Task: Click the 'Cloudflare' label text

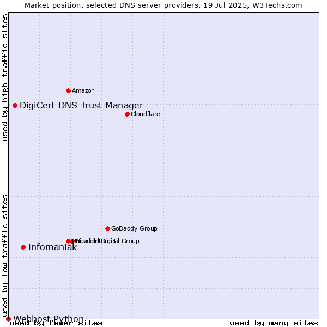Action: (146, 114)
